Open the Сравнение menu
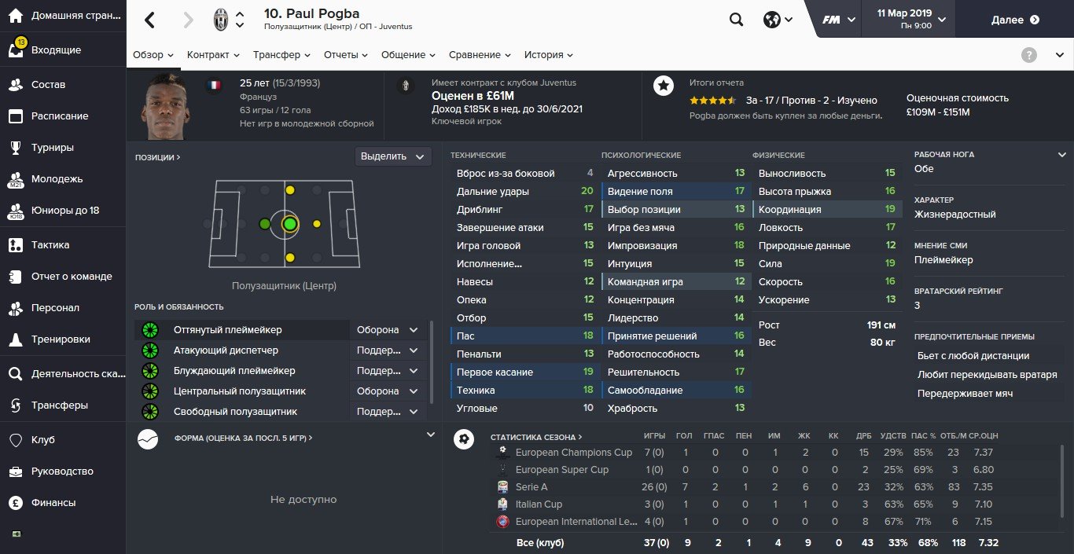 coord(480,55)
